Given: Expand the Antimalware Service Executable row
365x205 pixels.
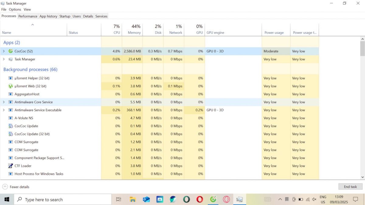Looking at the screenshot, I should click(4, 110).
